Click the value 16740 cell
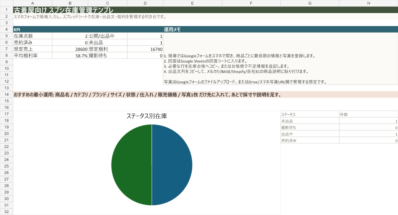Image resolution: width=398 pixels, height=215 pixels. pos(145,49)
